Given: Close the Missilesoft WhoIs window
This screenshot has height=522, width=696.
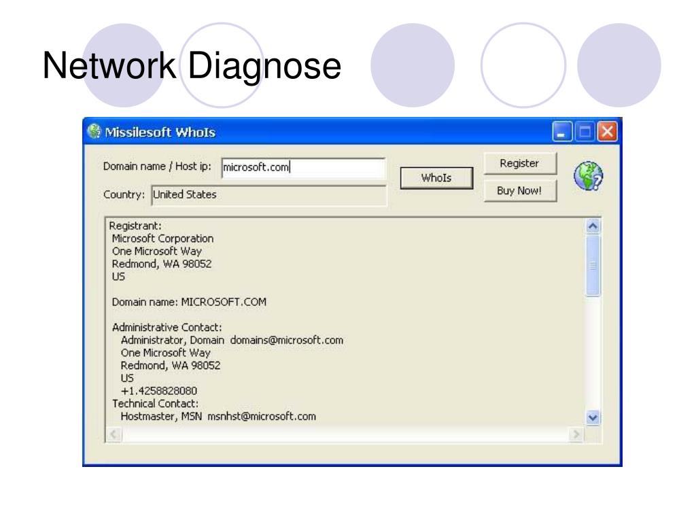Looking at the screenshot, I should 607,132.
